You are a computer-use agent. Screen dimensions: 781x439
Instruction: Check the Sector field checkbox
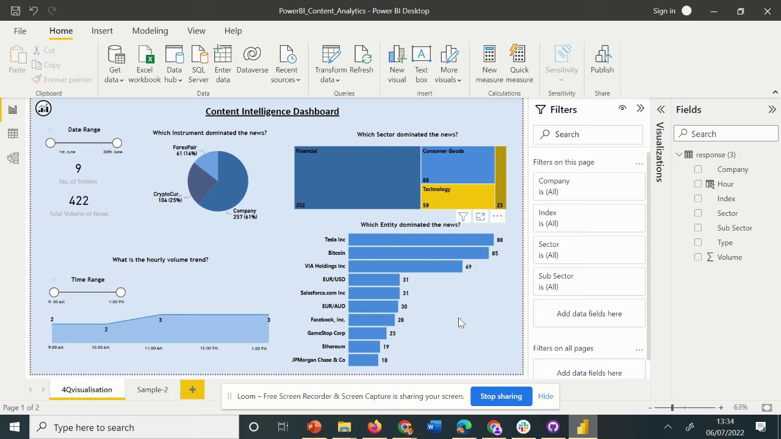698,213
